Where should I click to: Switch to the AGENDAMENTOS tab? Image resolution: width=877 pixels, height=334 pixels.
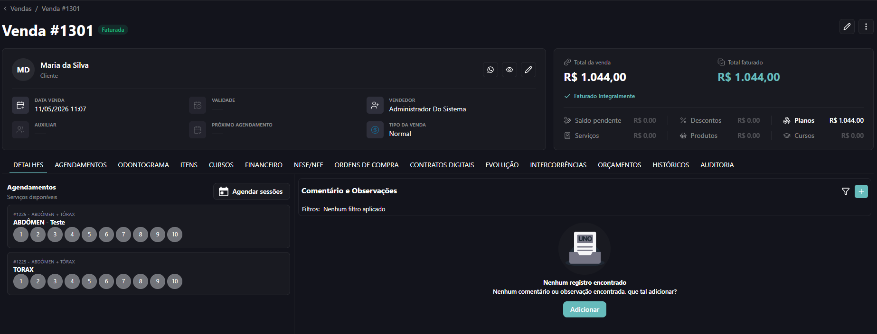(x=81, y=165)
